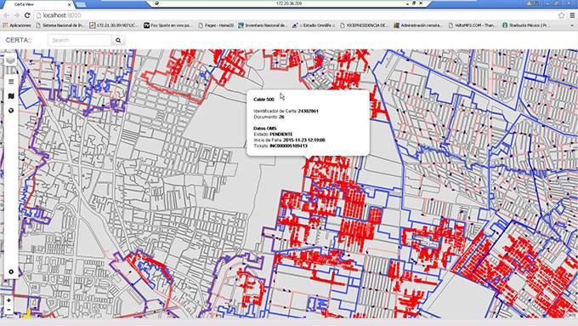Open a new tab button

click(x=81, y=5)
